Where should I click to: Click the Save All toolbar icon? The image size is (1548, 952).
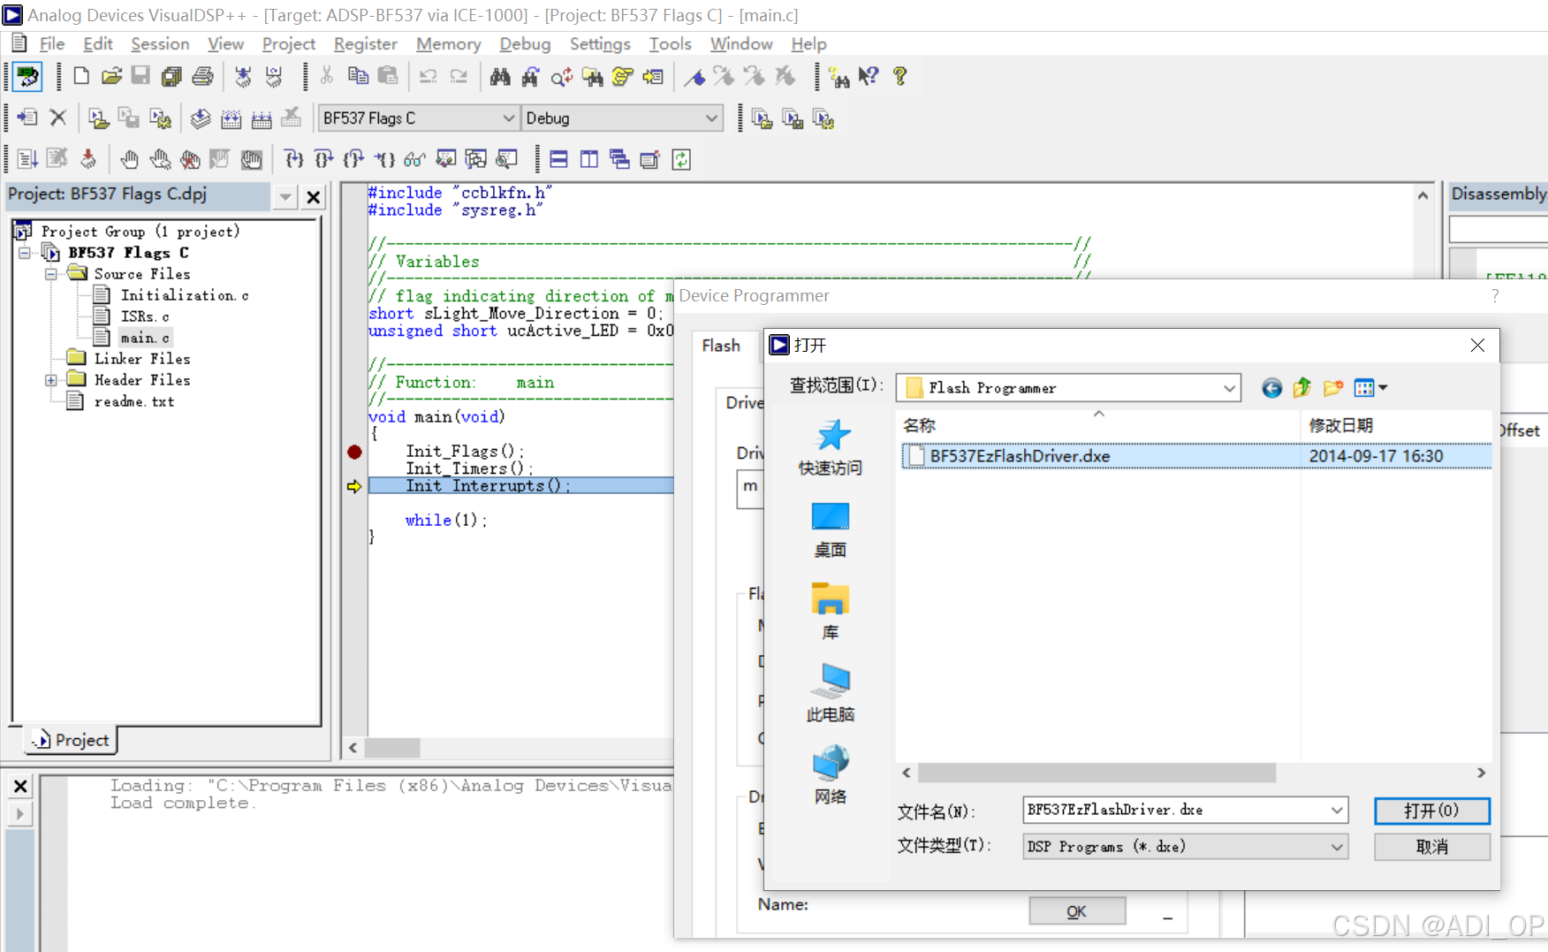(x=171, y=76)
